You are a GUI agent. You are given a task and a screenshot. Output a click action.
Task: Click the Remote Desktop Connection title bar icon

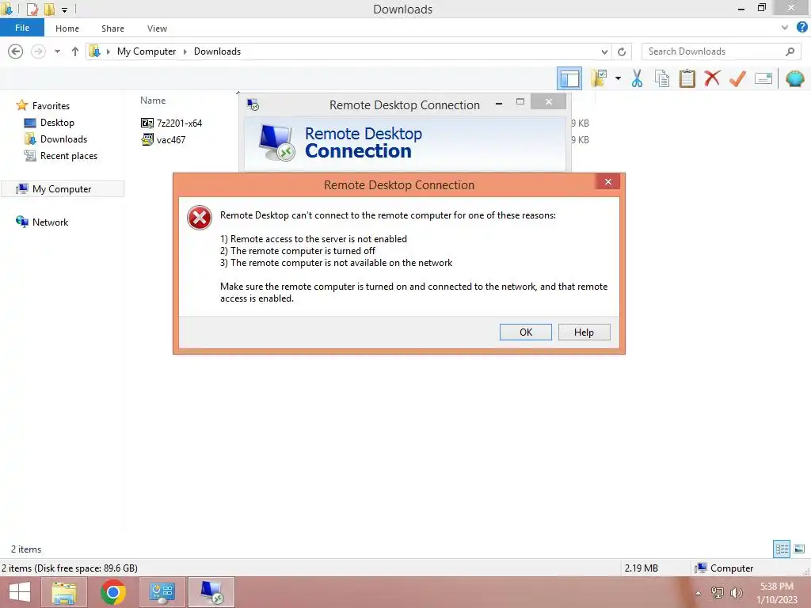253,104
